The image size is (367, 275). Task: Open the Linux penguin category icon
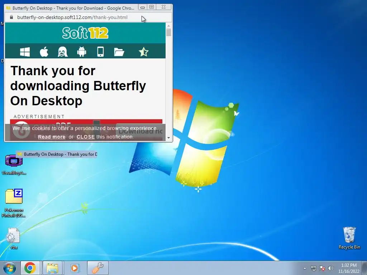coord(63,52)
